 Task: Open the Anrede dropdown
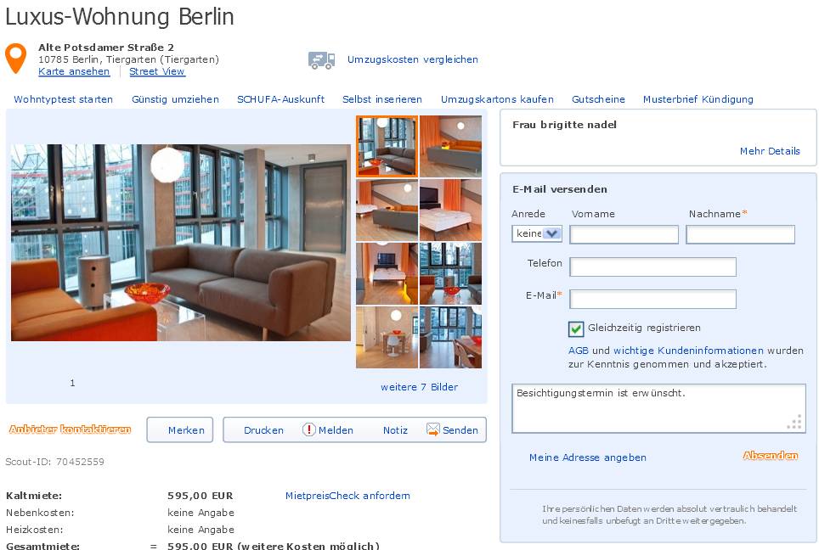tap(537, 233)
